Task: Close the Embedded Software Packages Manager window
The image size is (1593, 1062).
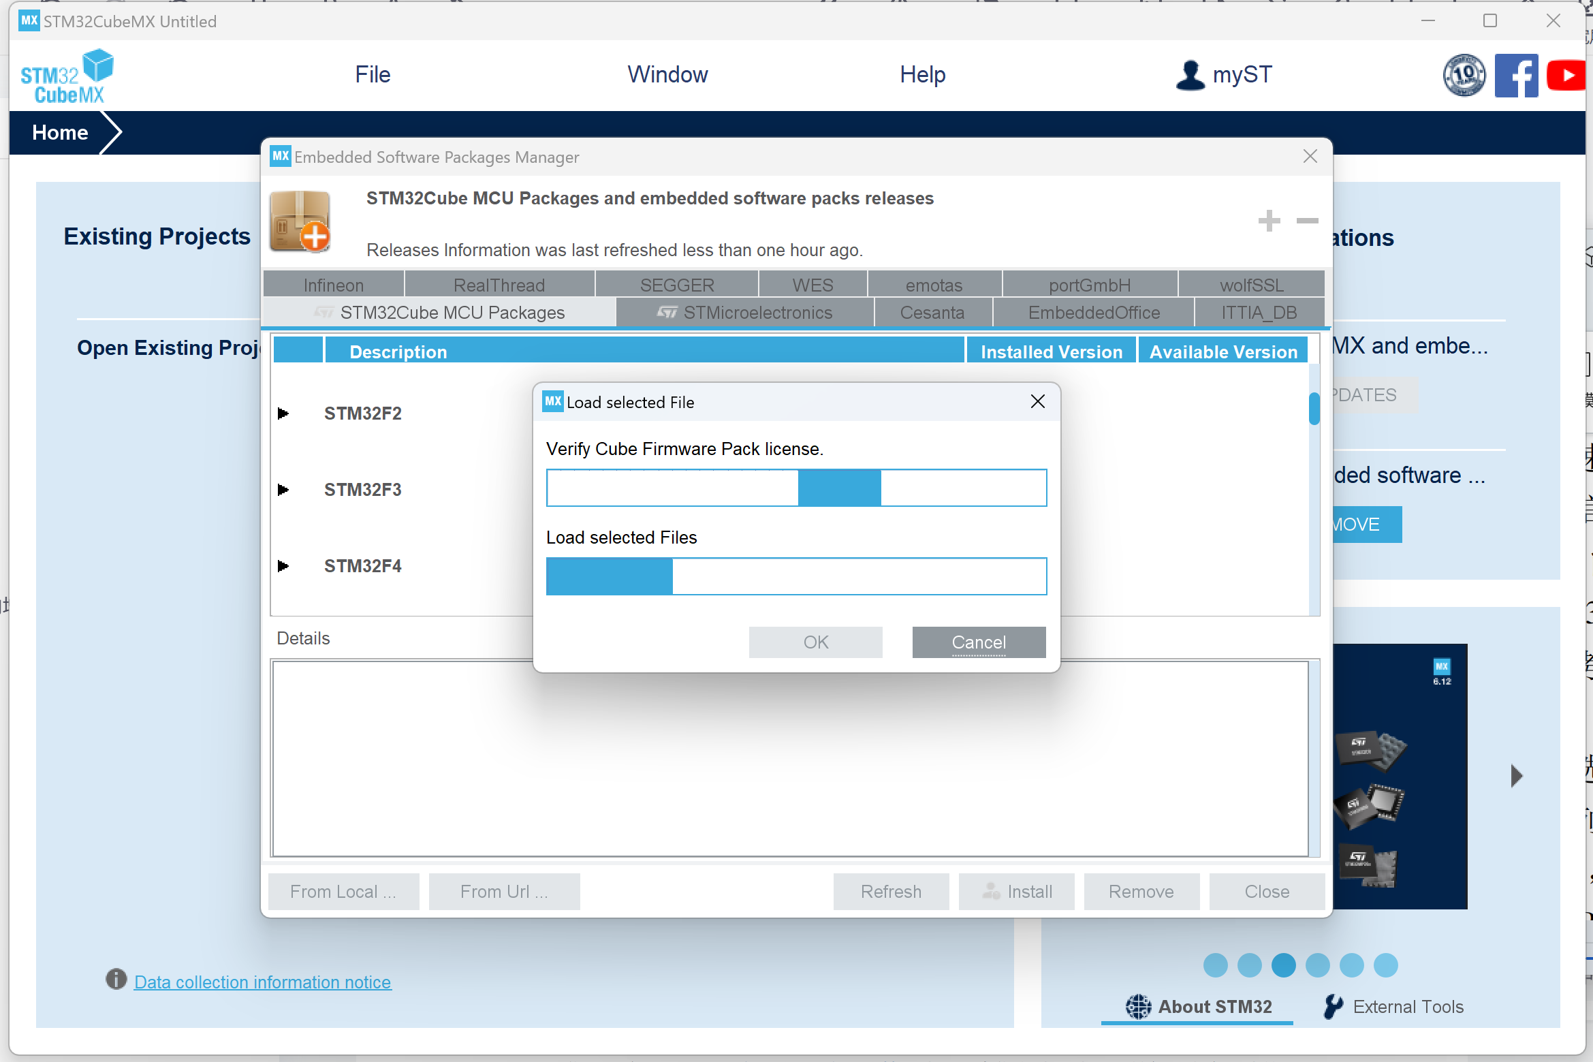Action: tap(1310, 157)
